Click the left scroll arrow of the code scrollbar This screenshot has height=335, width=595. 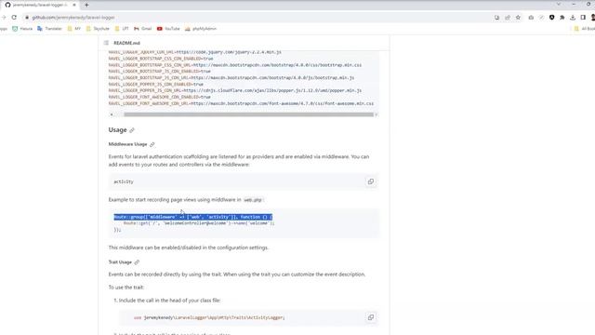(x=112, y=114)
